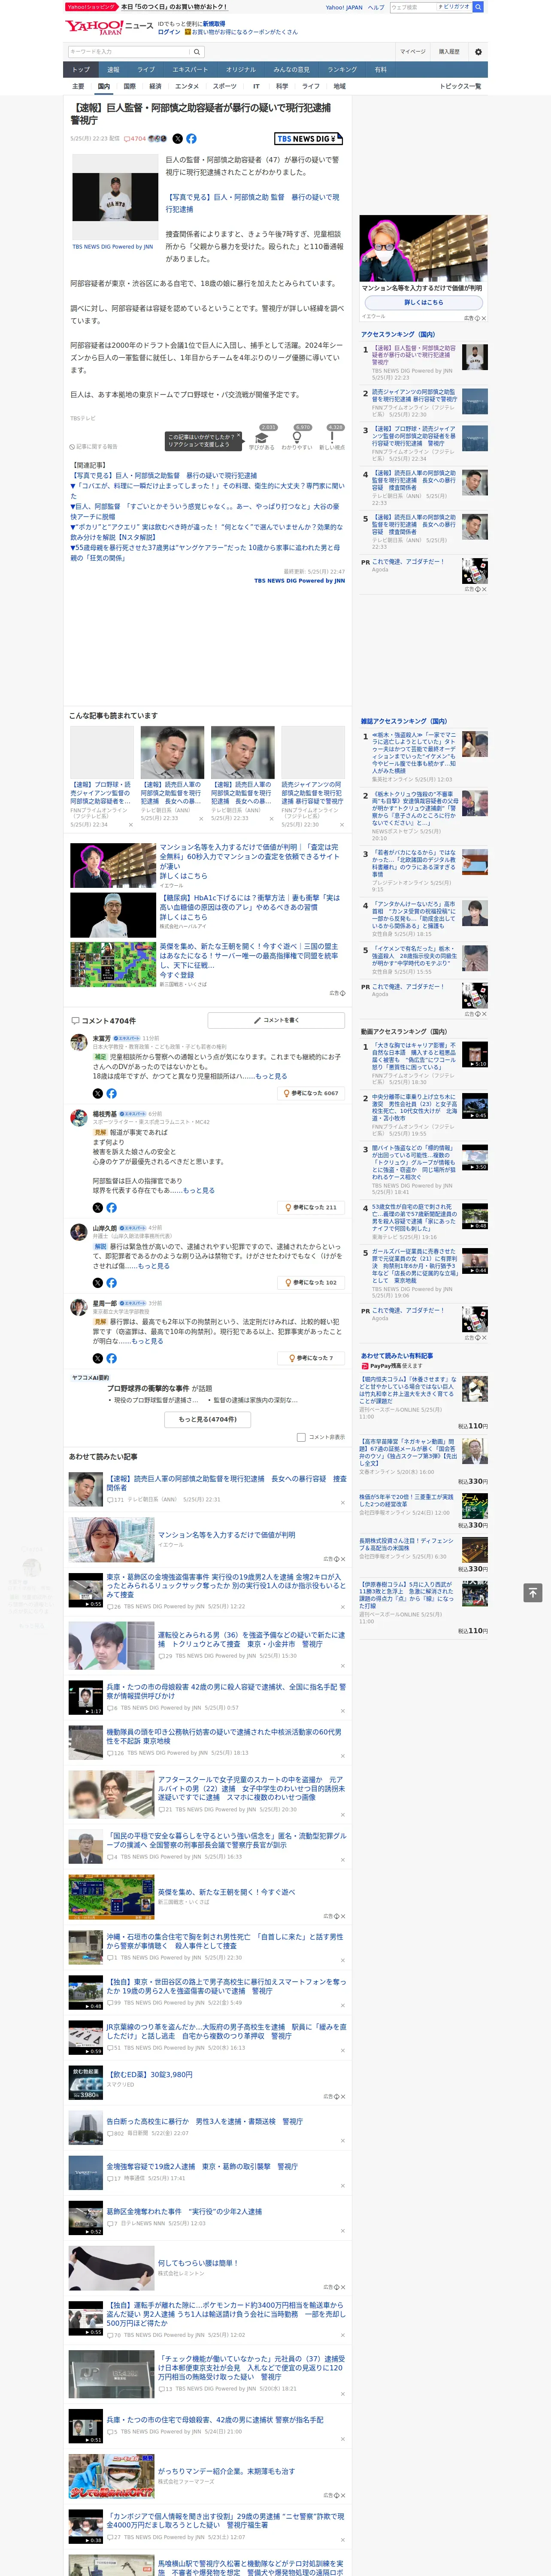Open 購入履歴 link
Image resolution: width=551 pixels, height=2576 pixels.
click(449, 52)
